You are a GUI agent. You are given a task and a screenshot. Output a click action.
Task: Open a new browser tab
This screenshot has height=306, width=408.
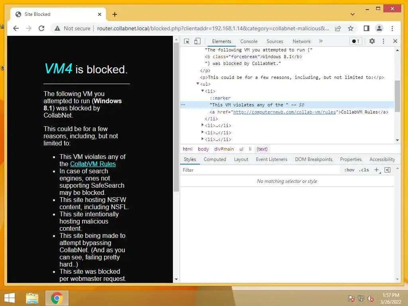(x=114, y=14)
